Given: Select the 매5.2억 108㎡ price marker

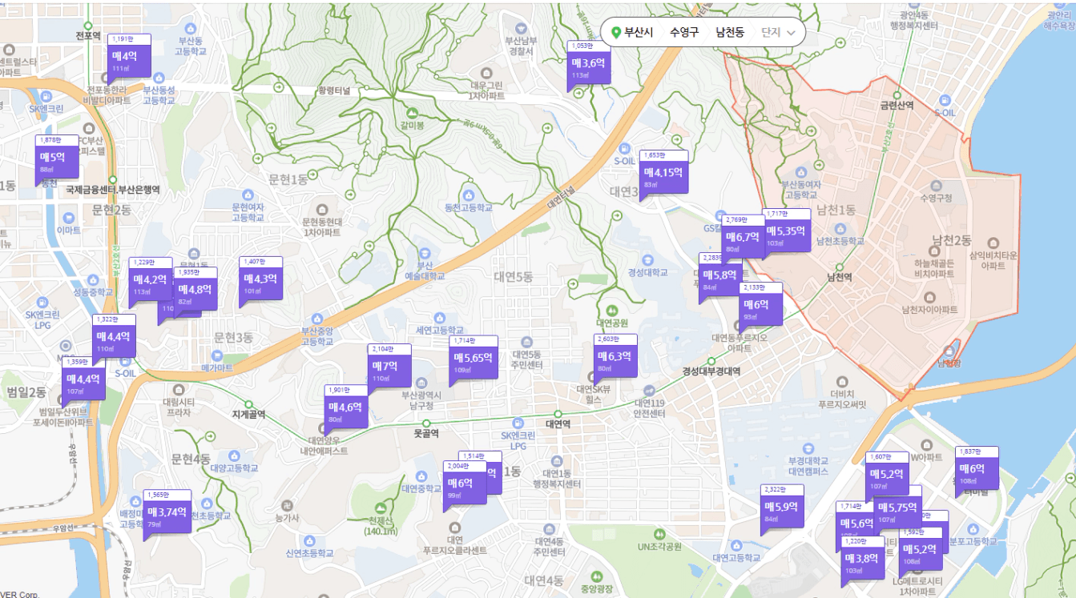Looking at the screenshot, I should point(921,552).
